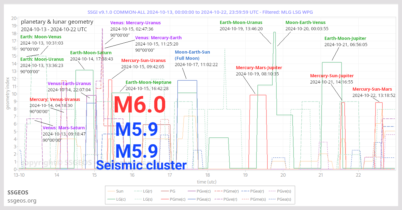Select the LG(c) green line icon
The image size is (402, 210).
112,199
